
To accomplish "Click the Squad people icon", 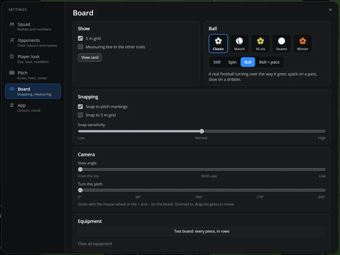I will tap(12, 24).
